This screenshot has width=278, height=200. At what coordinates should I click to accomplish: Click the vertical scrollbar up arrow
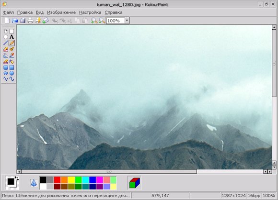pyautogui.click(x=274, y=27)
